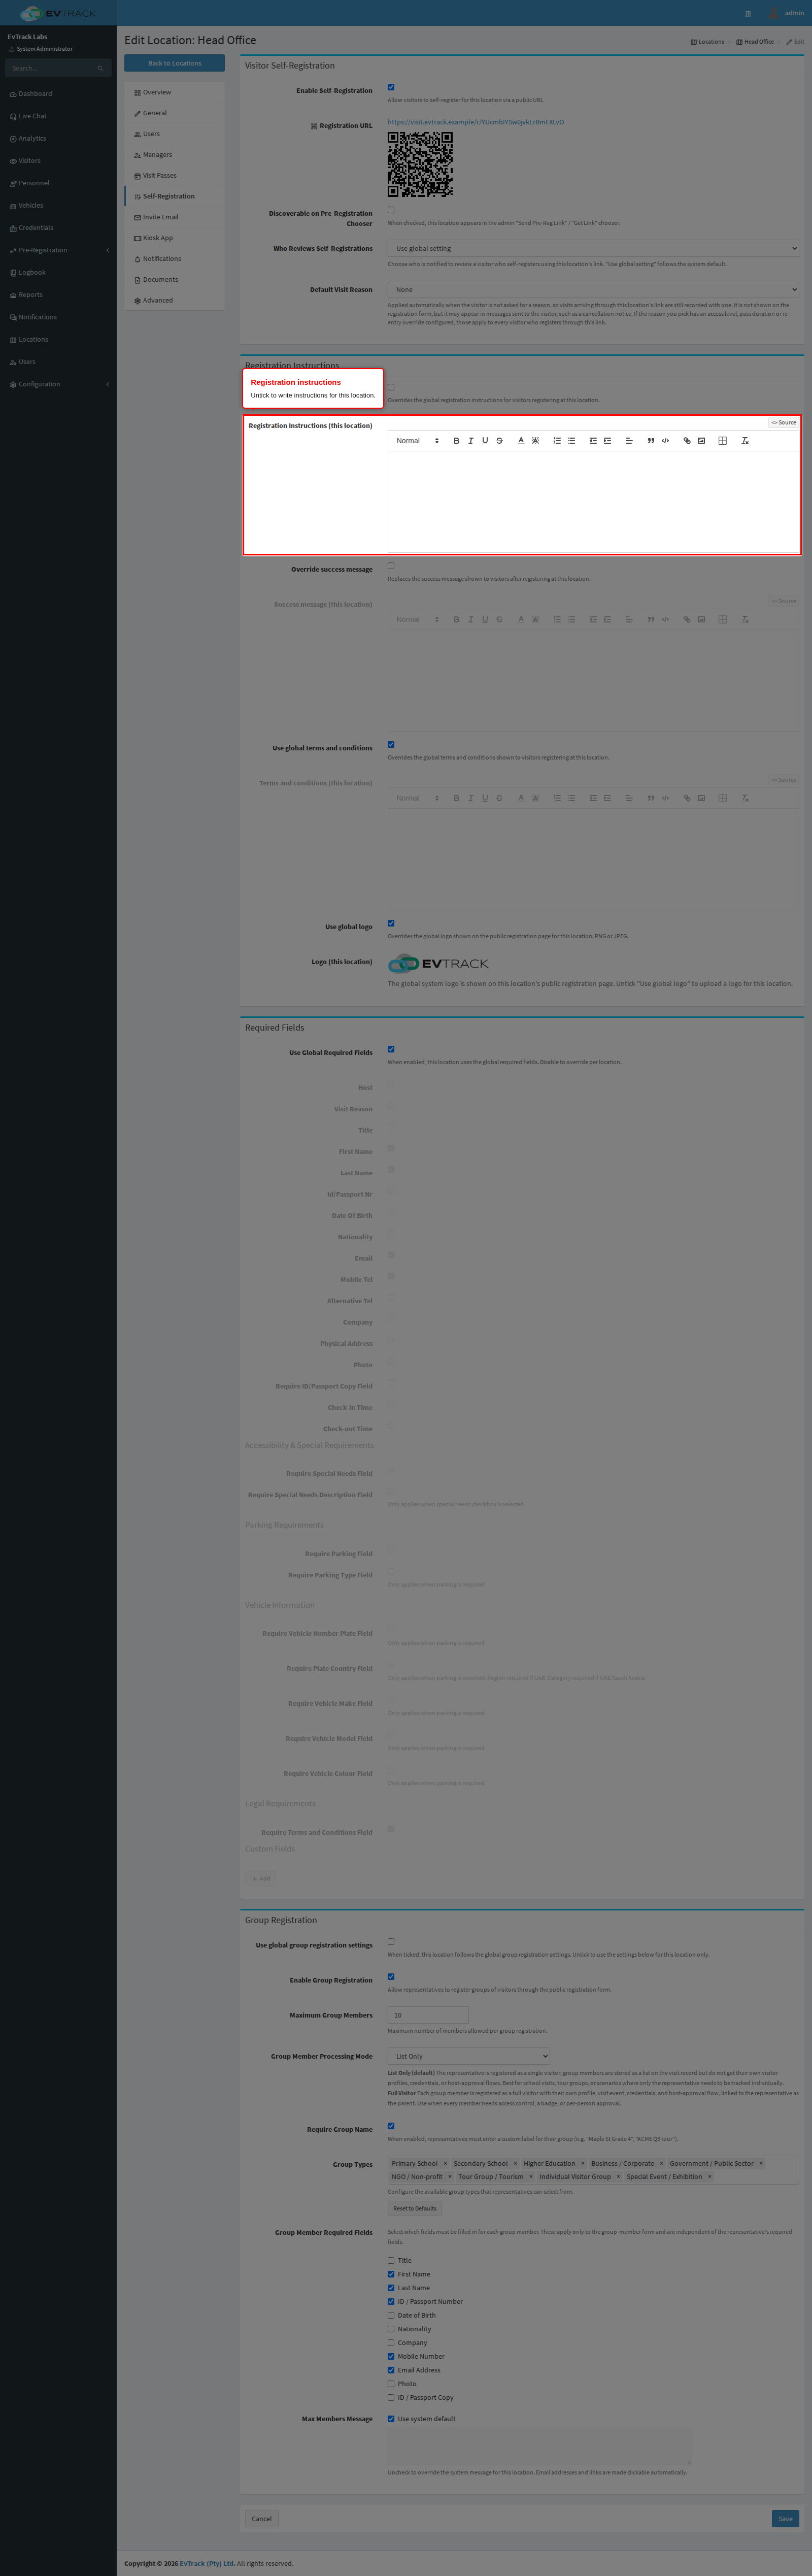Open the registration URL link
This screenshot has width=812, height=2576.
click(x=476, y=122)
